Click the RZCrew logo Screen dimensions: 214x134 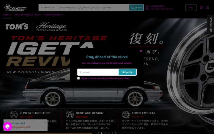pyautogui.click(x=15, y=8)
